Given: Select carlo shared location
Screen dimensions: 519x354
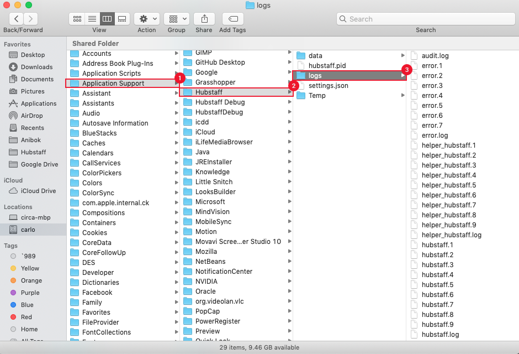Looking at the screenshot, I should point(33,230).
